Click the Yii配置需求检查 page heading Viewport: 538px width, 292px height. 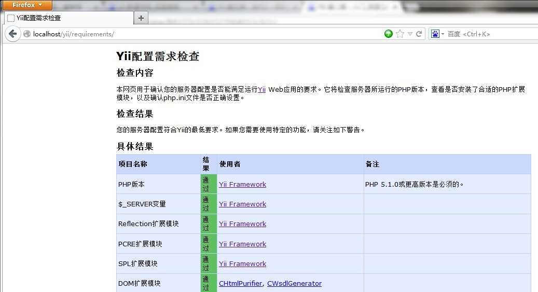[x=158, y=56]
